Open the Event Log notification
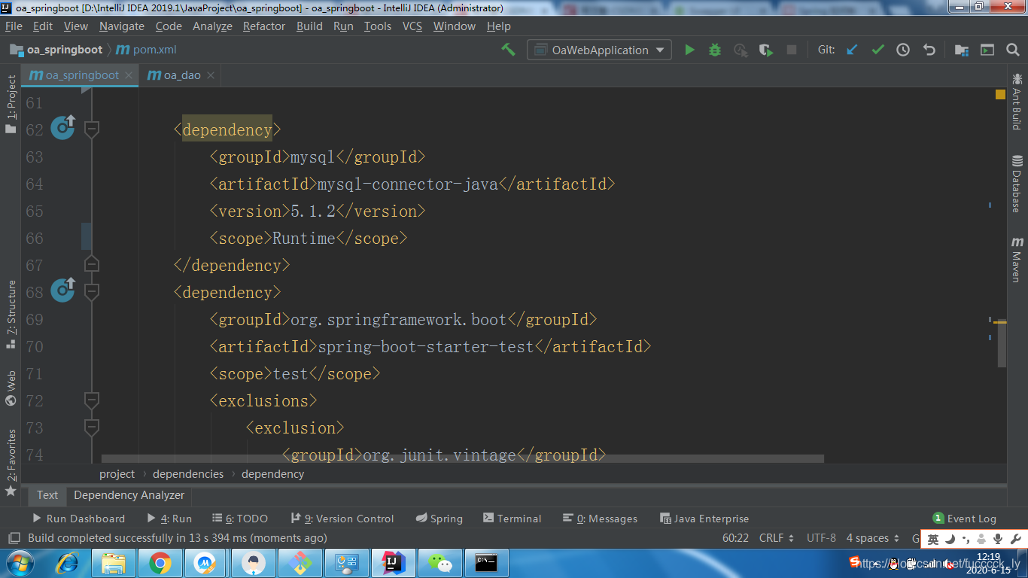The width and height of the screenshot is (1028, 578). pos(964,519)
